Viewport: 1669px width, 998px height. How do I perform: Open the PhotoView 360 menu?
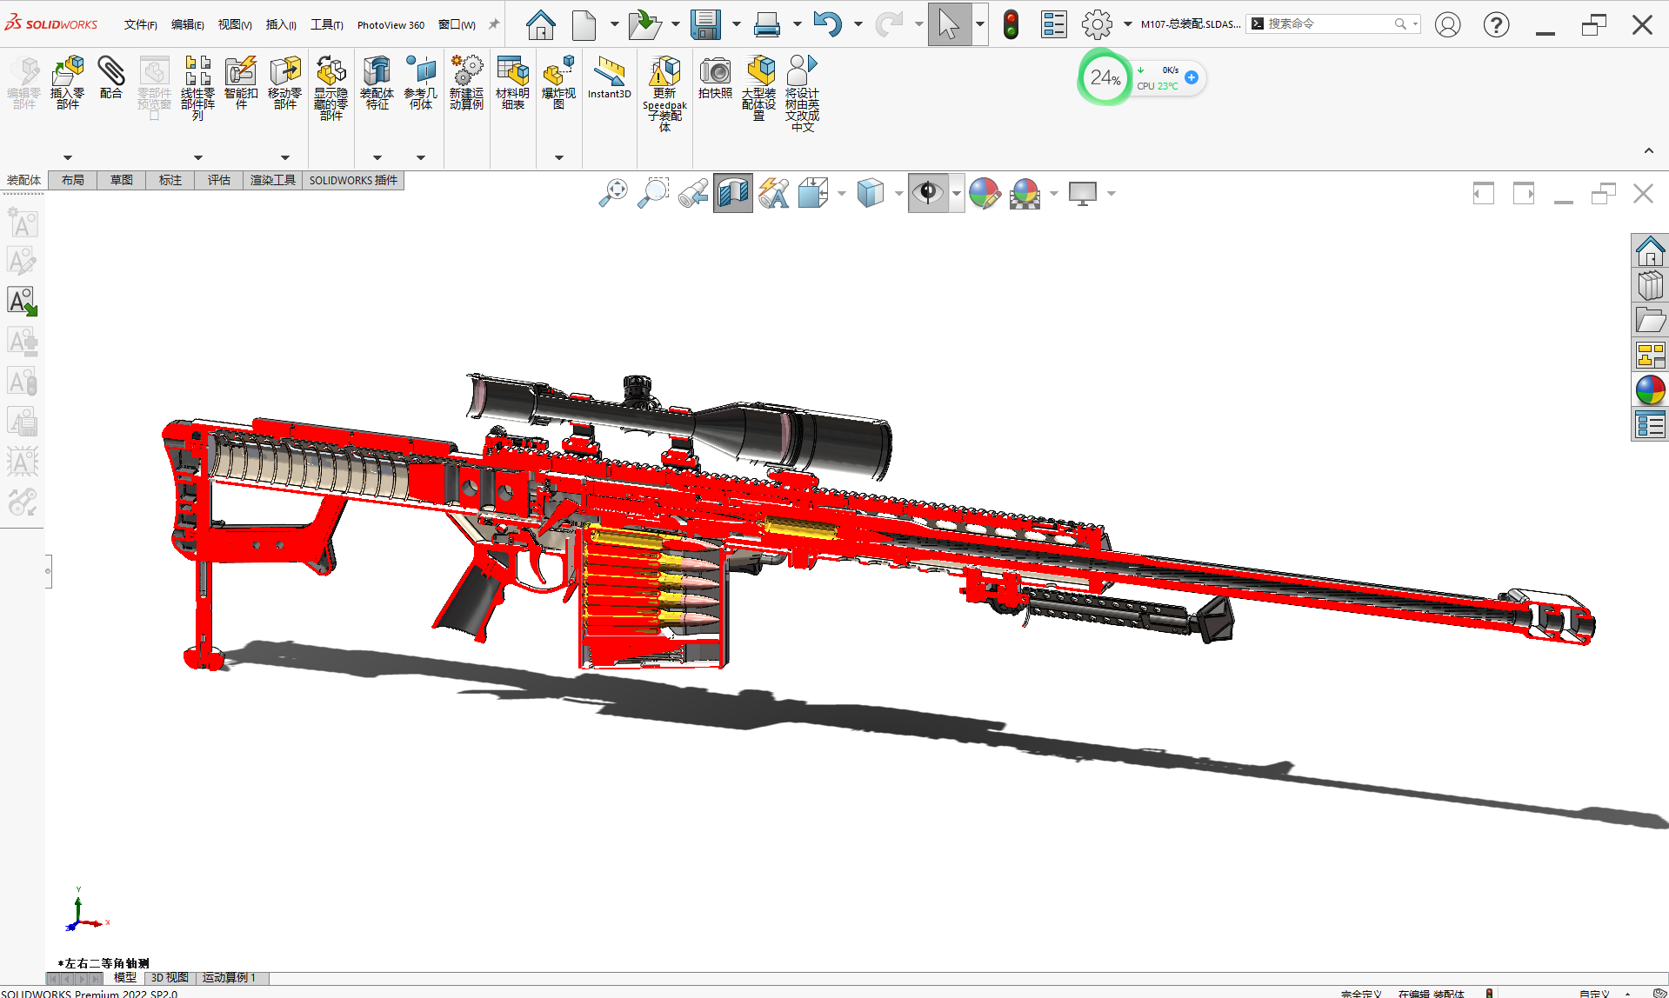click(x=391, y=24)
